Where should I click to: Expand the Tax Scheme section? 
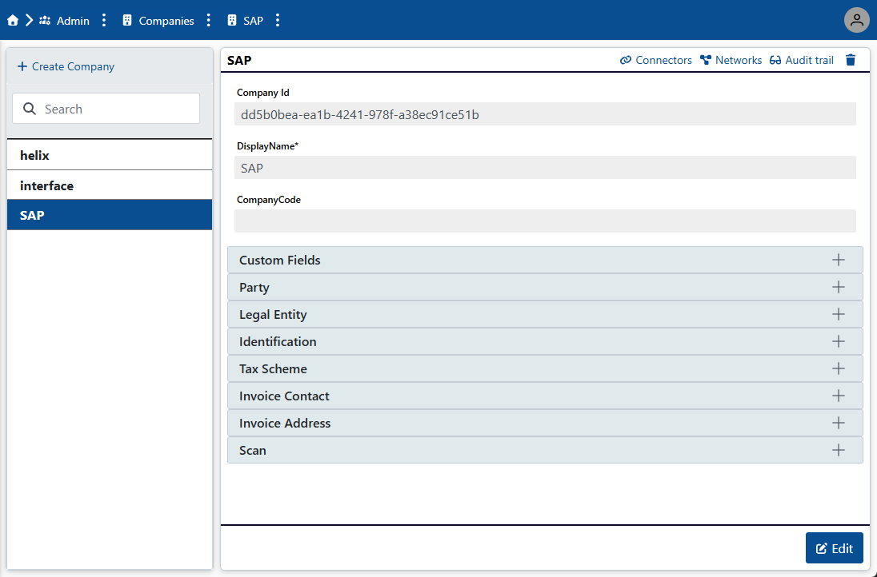(x=839, y=368)
